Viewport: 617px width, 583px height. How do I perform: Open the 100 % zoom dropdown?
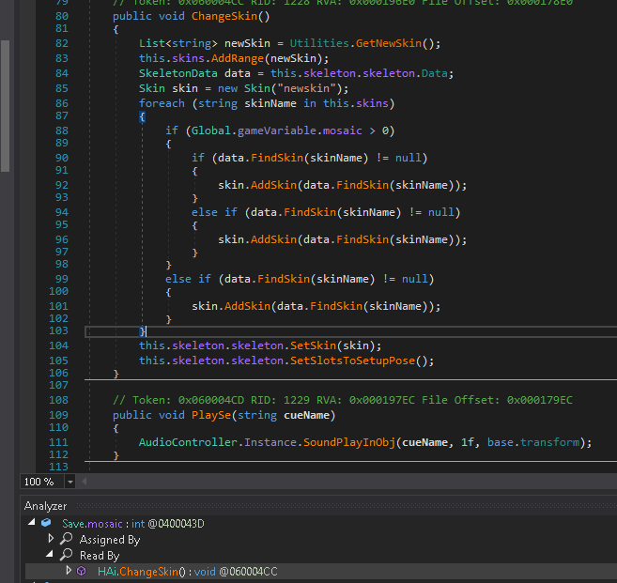(70, 482)
